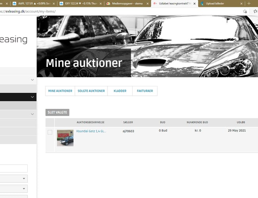Close the AAPL 127.01 tab
The height and width of the screenshot is (198, 258).
tap(54, 4)
